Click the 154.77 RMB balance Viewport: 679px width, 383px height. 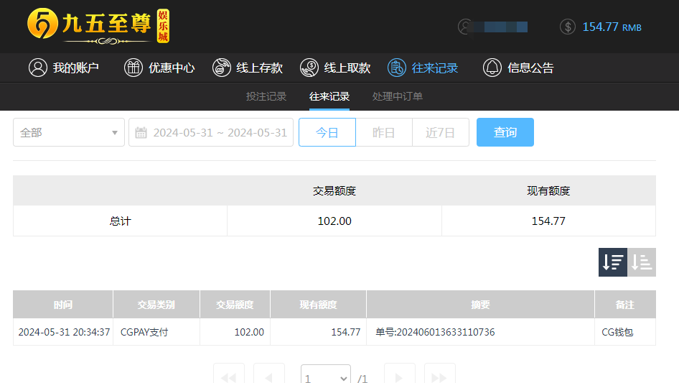click(x=612, y=27)
